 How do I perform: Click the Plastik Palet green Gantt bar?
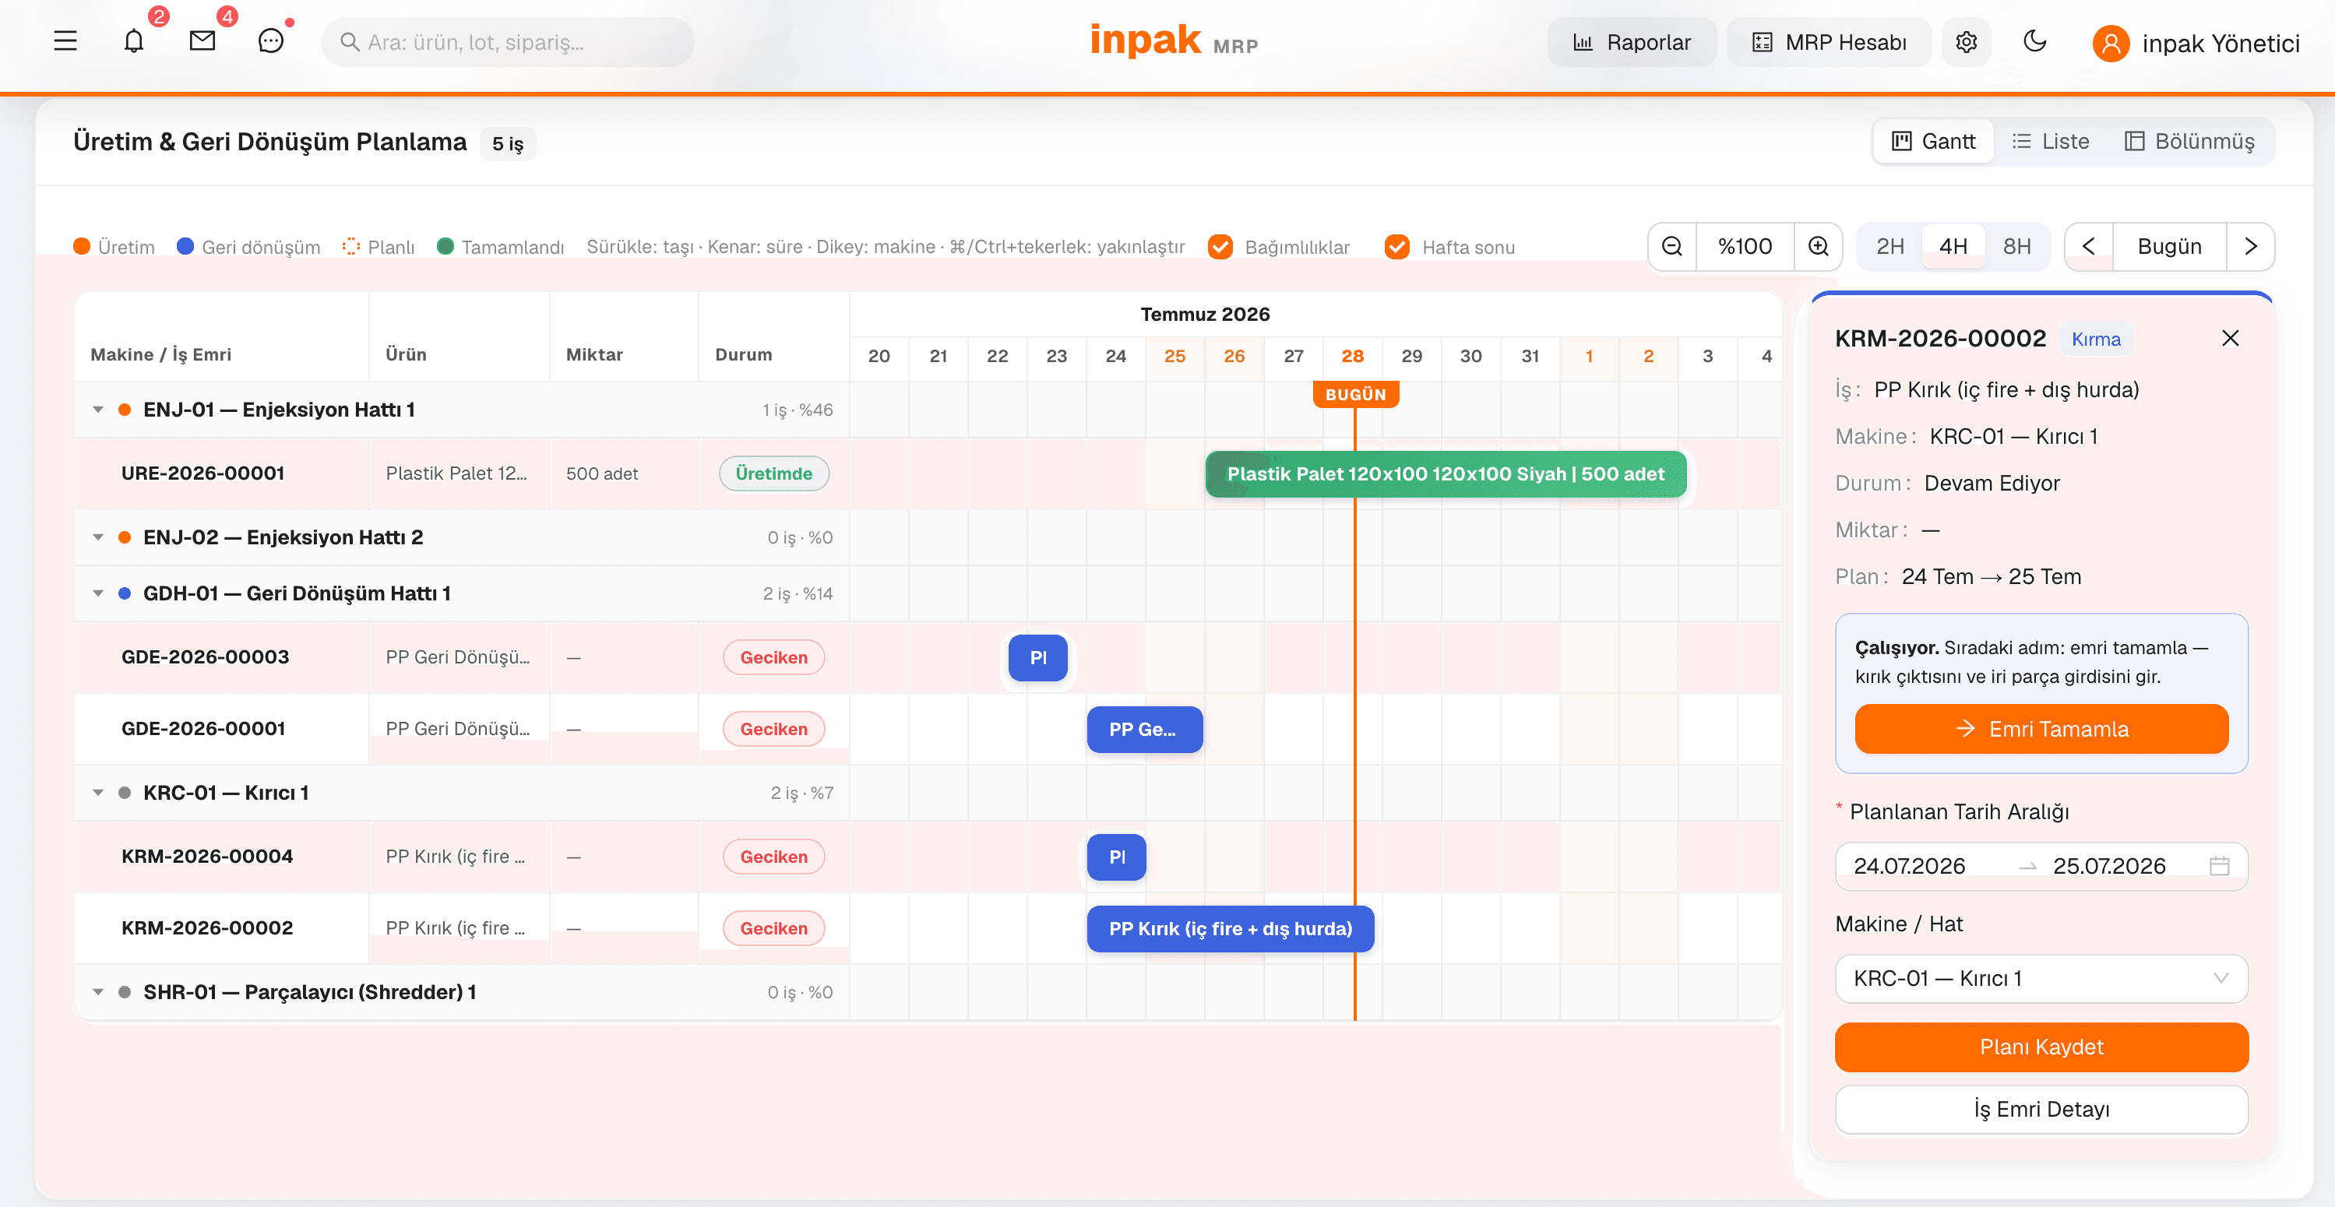pyautogui.click(x=1445, y=474)
